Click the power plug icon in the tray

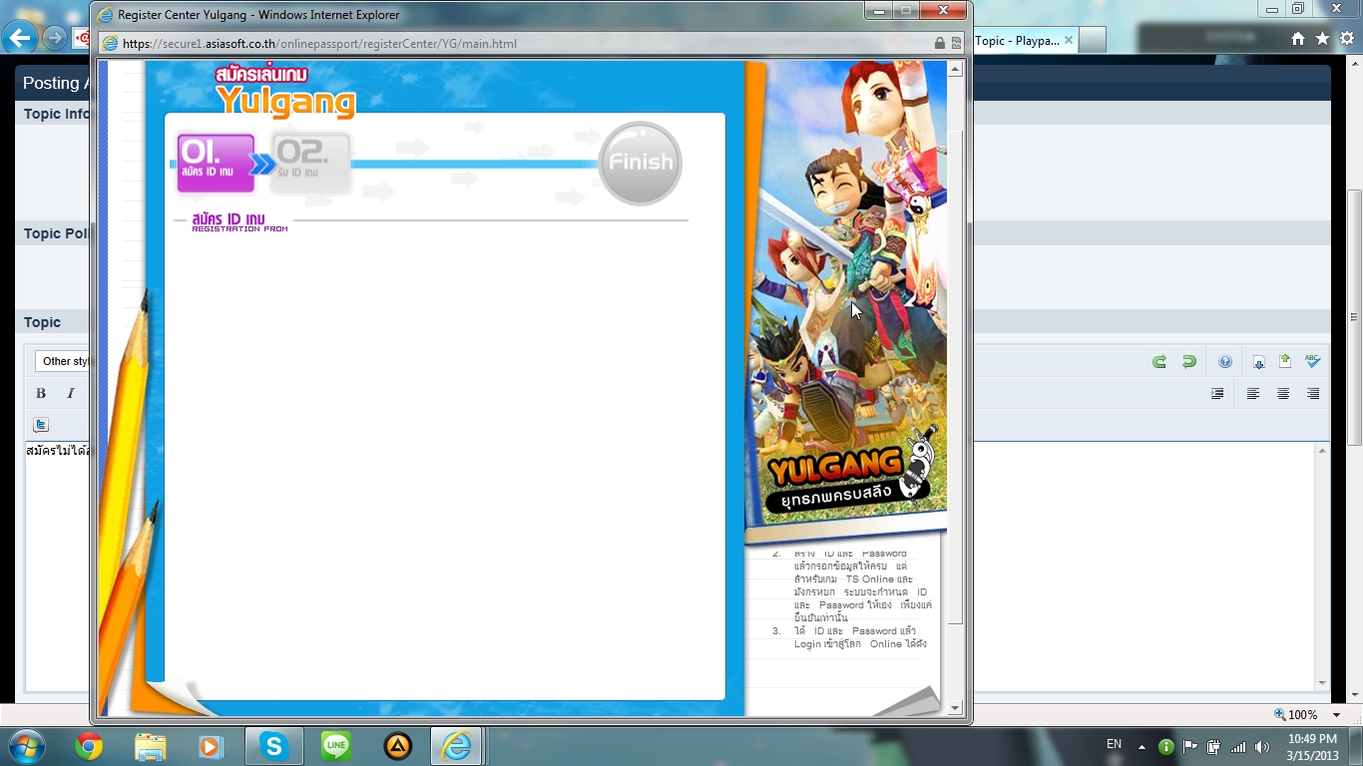[1214, 746]
